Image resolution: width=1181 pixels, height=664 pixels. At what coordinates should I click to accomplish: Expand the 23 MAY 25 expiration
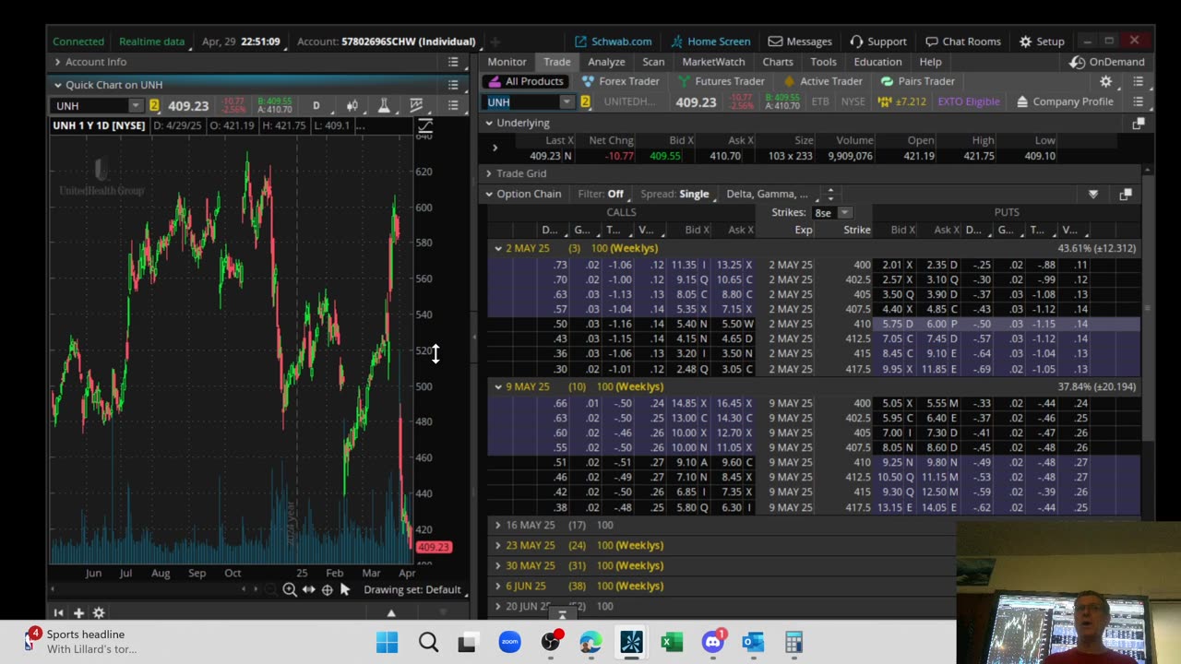coord(498,545)
